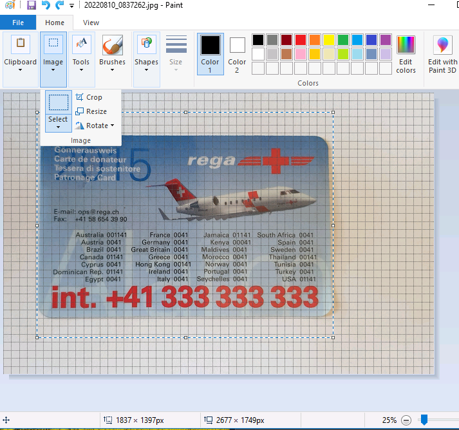The height and width of the screenshot is (430, 459).
Task: Click the top-right selection resize handle
Action: point(333,113)
